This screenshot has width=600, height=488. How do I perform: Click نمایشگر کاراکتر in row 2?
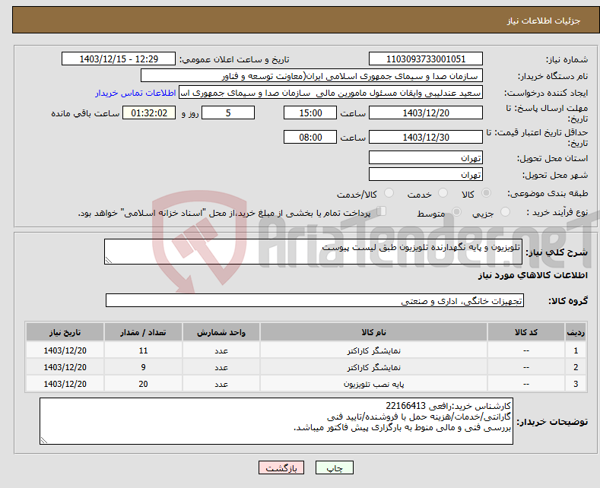[x=374, y=368]
